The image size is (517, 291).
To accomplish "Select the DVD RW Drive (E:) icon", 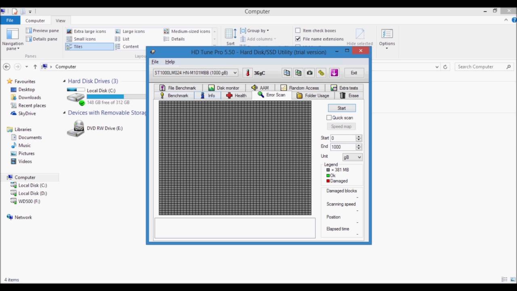I will pos(76,129).
